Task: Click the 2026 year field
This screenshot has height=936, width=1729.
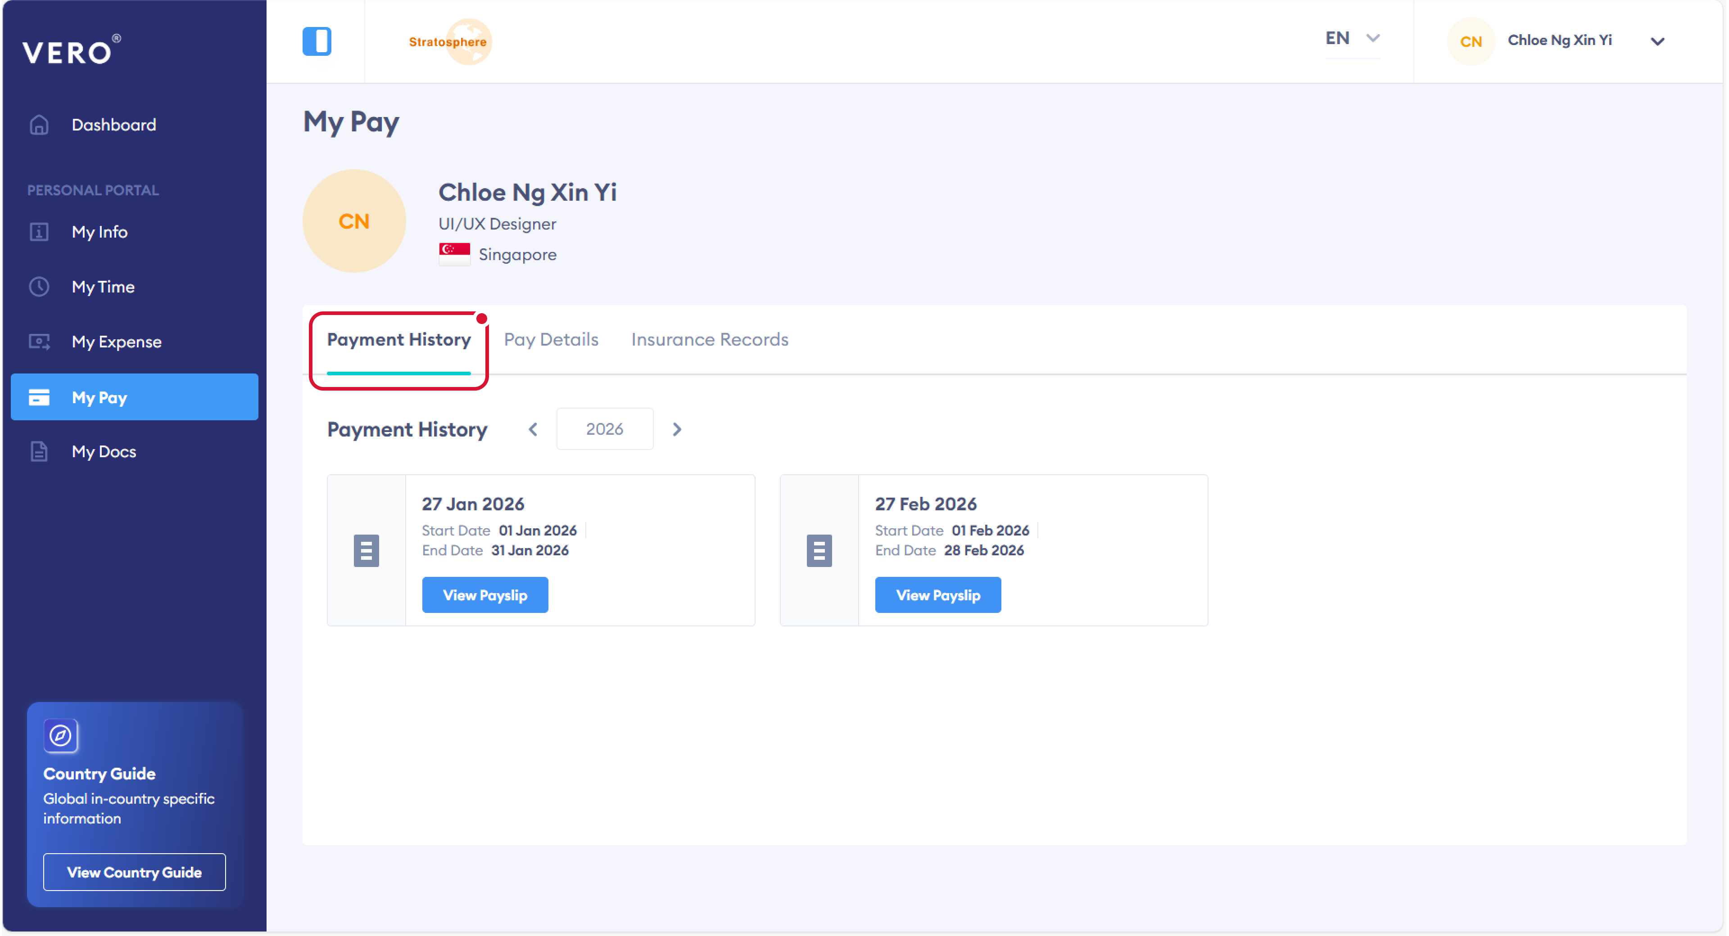Action: tap(604, 429)
